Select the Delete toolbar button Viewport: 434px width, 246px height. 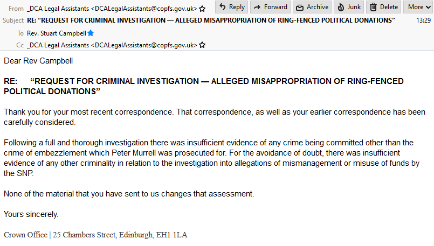(384, 7)
